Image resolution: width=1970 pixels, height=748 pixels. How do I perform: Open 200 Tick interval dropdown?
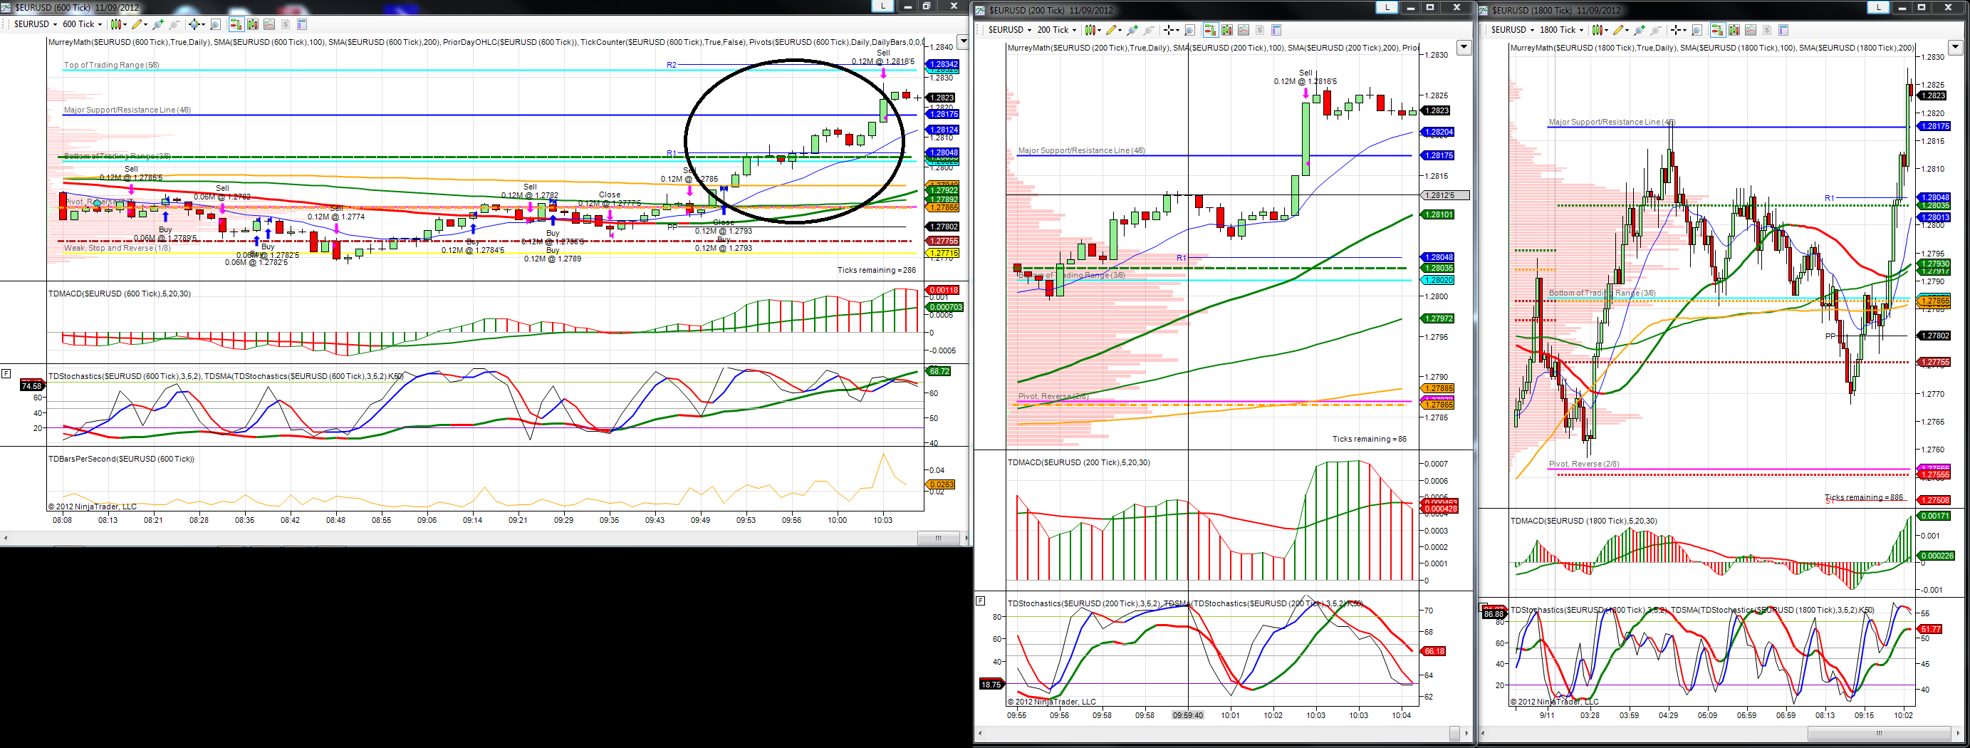point(1057,30)
